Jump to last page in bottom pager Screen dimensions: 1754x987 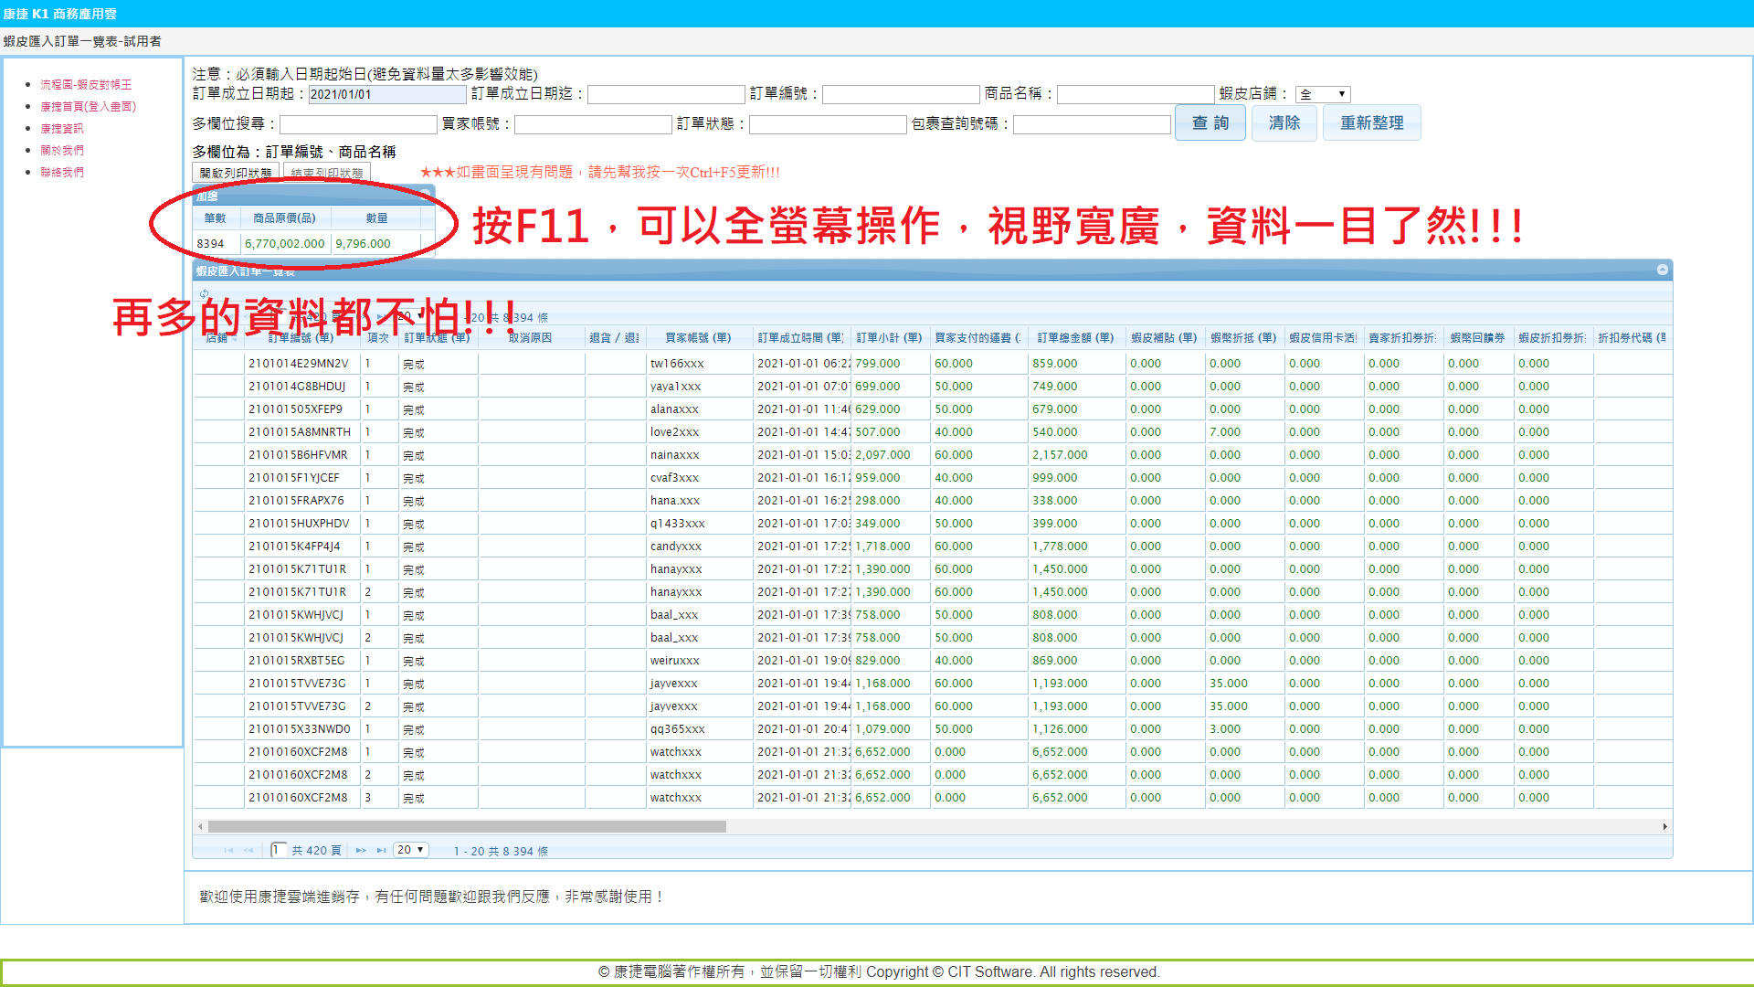coord(381,851)
